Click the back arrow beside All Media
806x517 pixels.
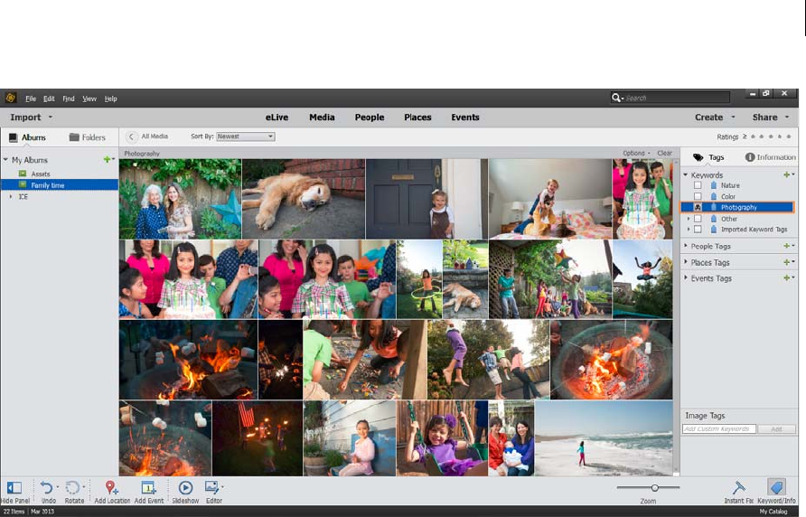tap(131, 136)
